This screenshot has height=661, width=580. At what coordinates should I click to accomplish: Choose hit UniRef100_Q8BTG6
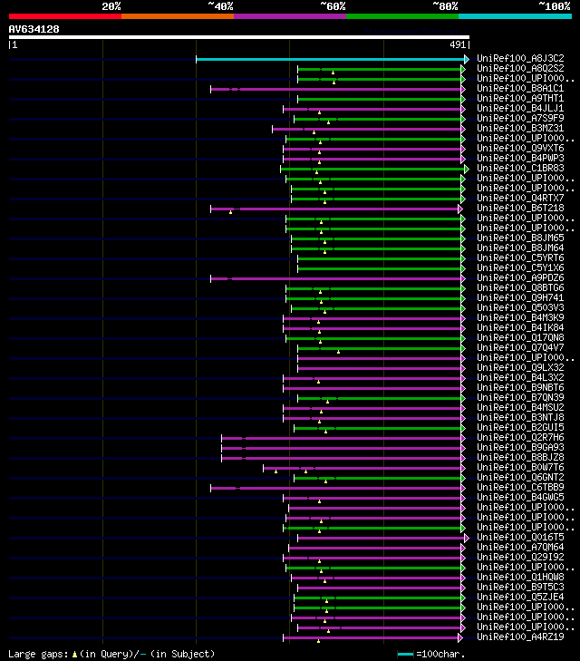(x=520, y=288)
